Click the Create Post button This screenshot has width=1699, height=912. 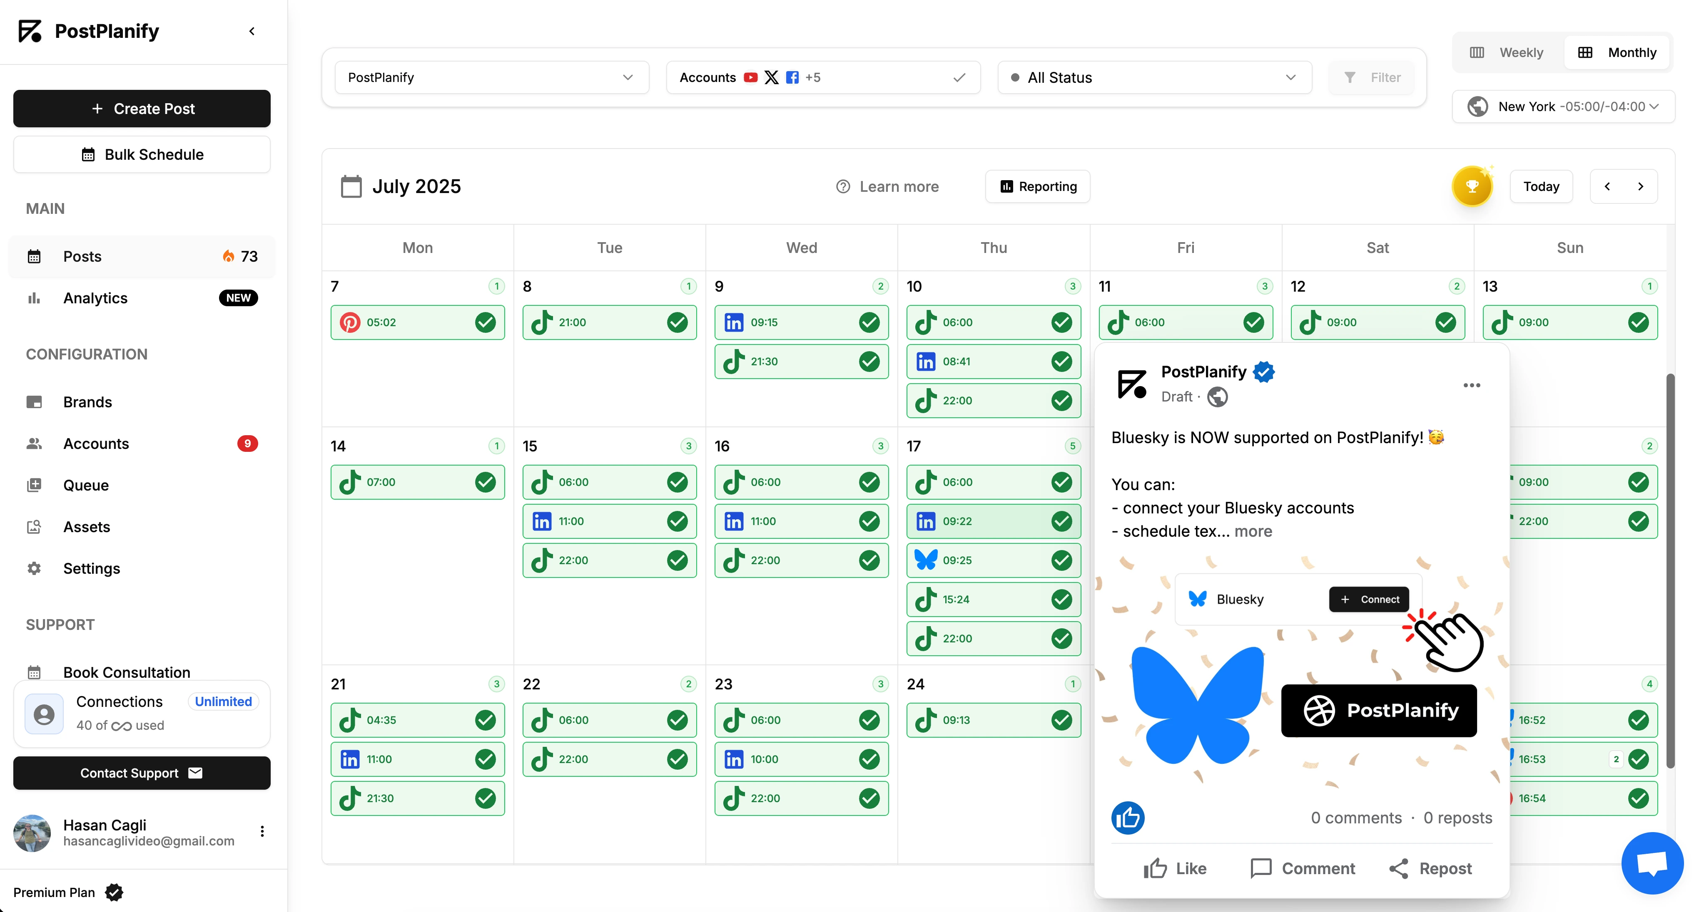(142, 109)
